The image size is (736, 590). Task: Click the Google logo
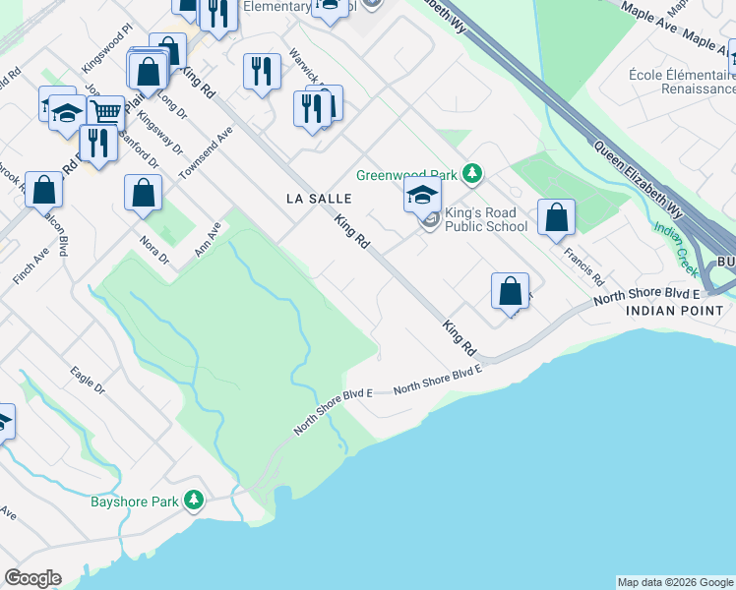pos(32,579)
